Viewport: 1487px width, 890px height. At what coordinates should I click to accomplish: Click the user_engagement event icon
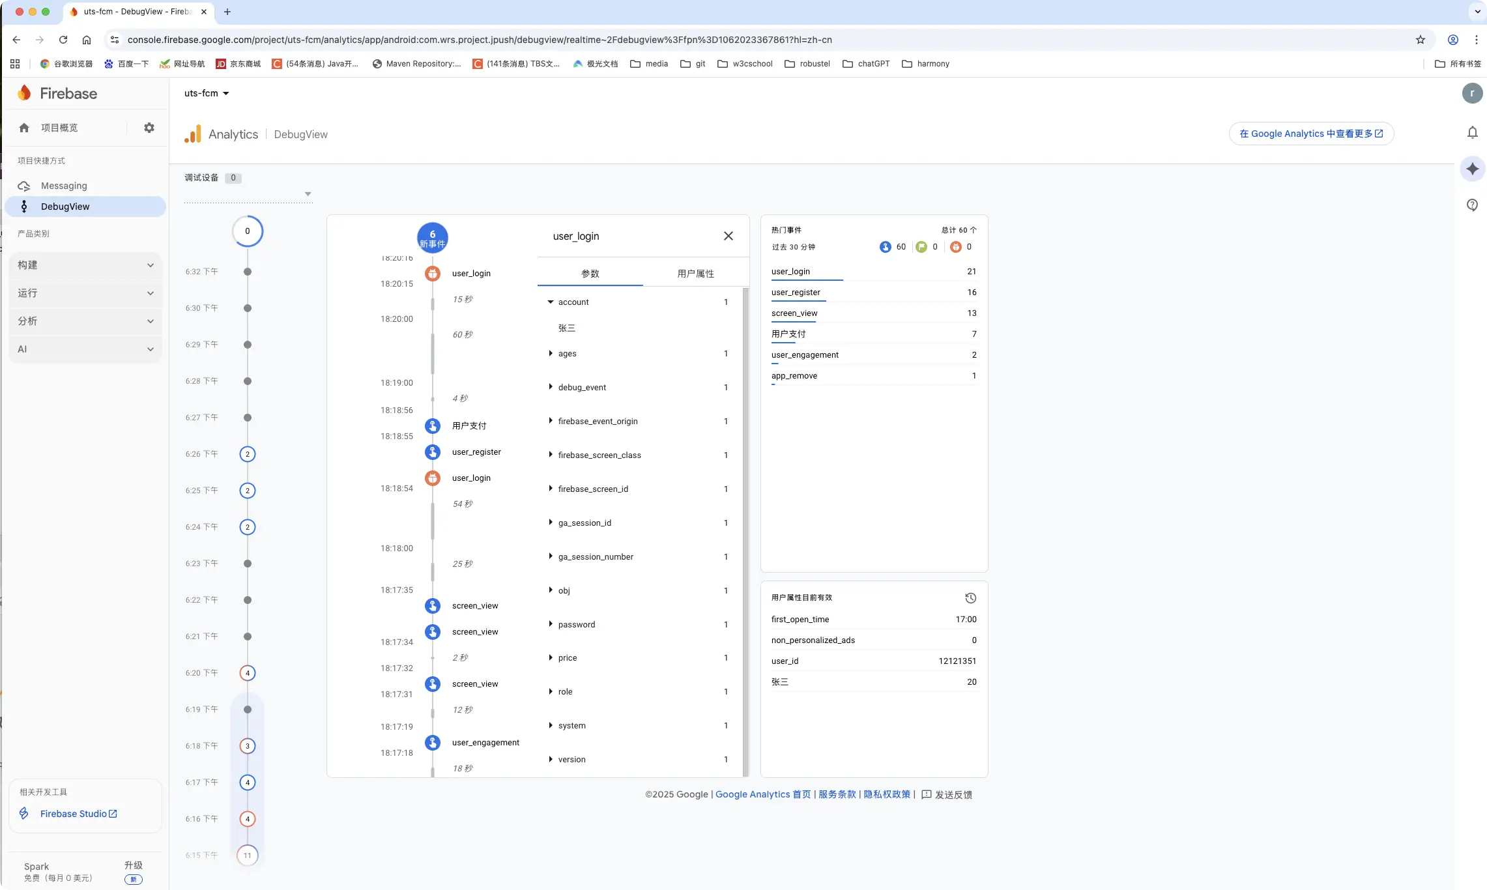tap(433, 743)
